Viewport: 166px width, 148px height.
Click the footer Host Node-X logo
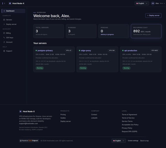tap(27, 112)
